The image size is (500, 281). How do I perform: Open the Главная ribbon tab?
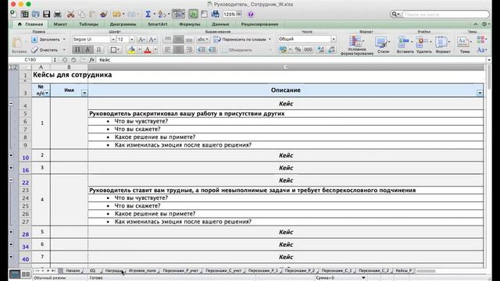(30, 24)
